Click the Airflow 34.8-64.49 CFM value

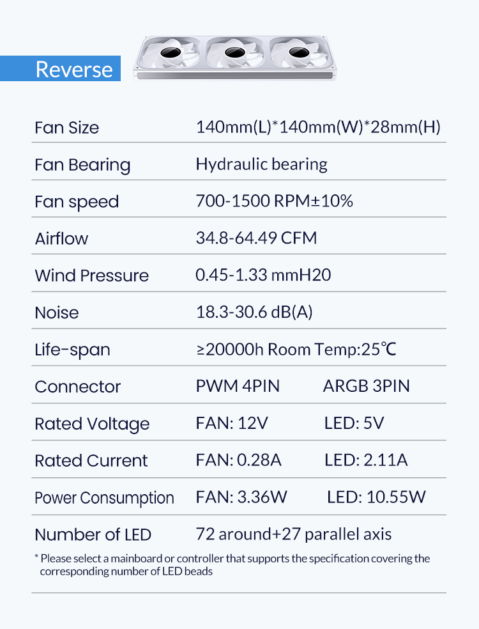[256, 238]
